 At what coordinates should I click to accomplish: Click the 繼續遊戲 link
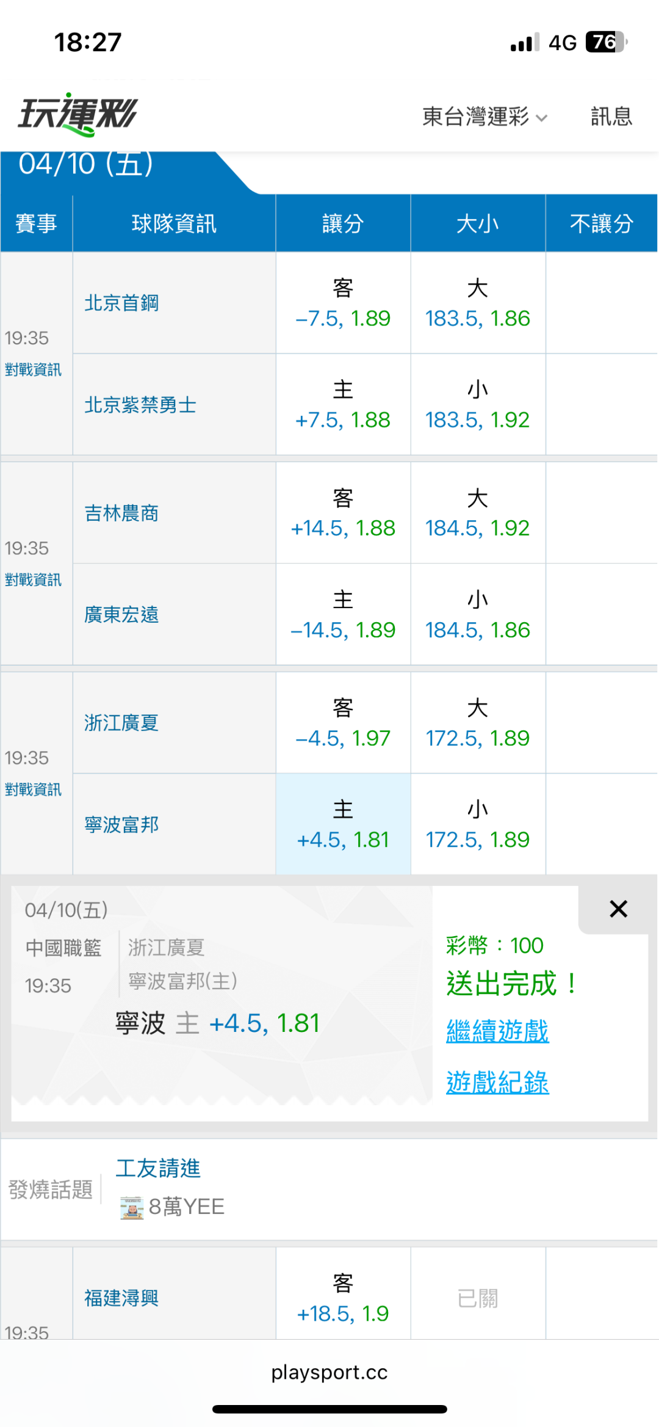pos(497,1031)
